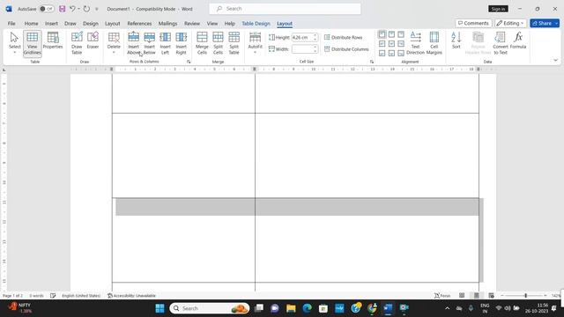Click the row Height input field
The height and width of the screenshot is (317, 564).
tap(302, 37)
